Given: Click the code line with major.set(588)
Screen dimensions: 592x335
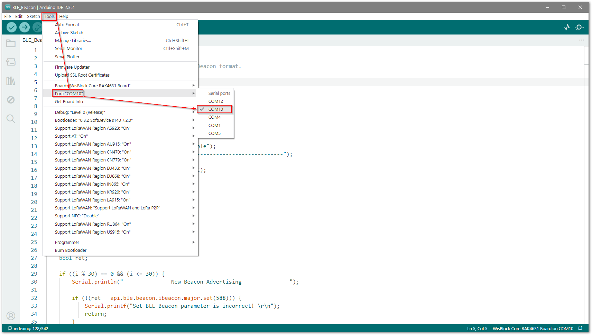Looking at the screenshot, I should tap(157, 298).
